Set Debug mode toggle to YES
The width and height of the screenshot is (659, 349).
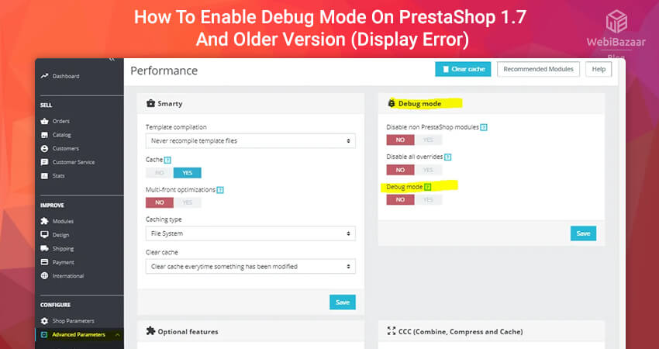click(428, 199)
